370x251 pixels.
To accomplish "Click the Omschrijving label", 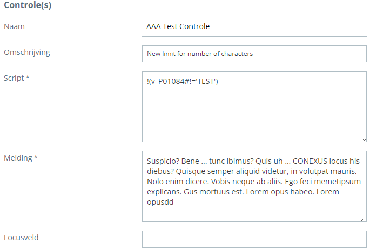I will click(26, 52).
